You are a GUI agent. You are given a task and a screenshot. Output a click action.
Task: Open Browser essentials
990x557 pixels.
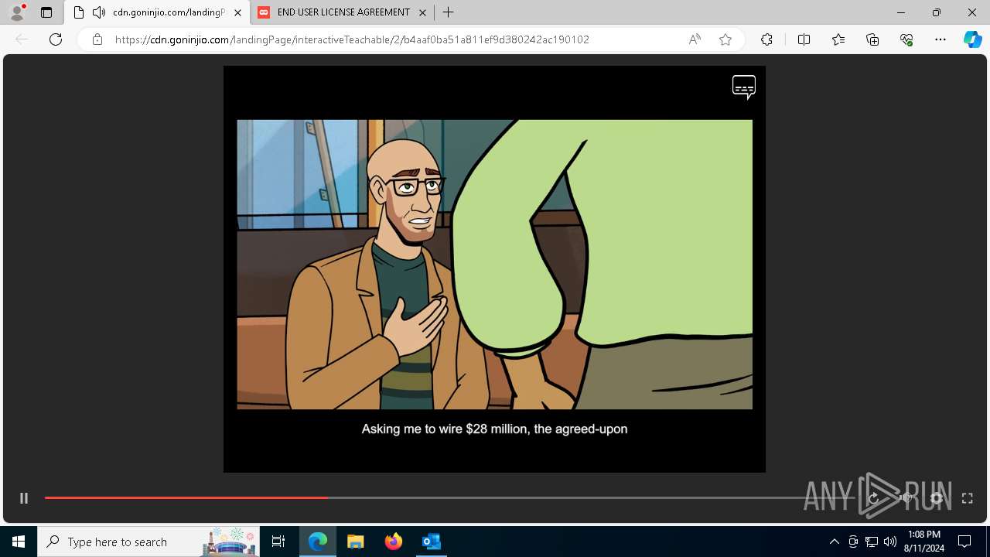[906, 39]
